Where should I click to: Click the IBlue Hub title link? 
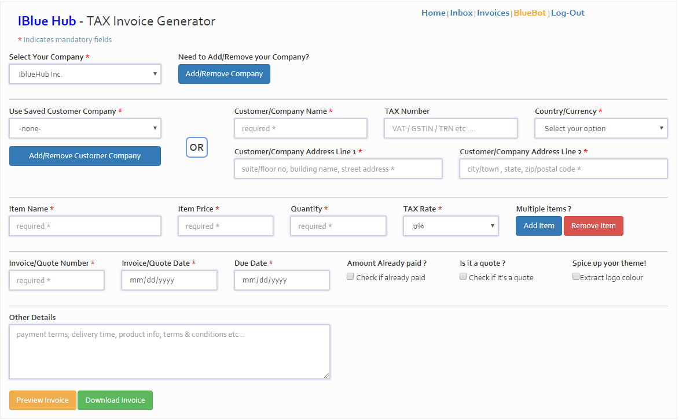tap(47, 21)
